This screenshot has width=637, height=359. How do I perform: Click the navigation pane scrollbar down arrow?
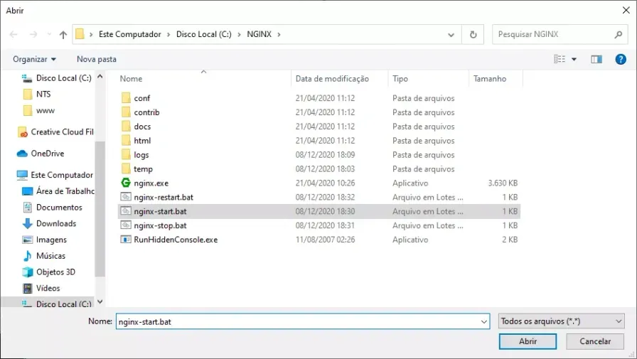tap(100, 301)
